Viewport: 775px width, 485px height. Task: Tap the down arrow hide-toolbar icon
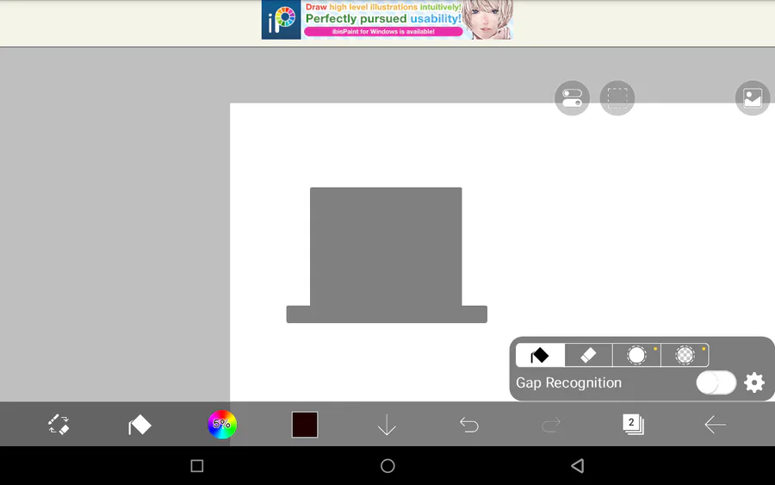(x=387, y=425)
